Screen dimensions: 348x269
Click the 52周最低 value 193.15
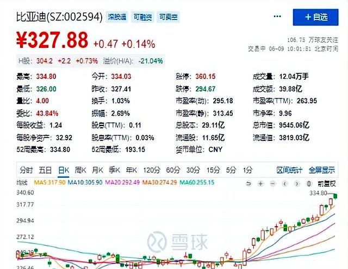pyautogui.click(x=135, y=149)
